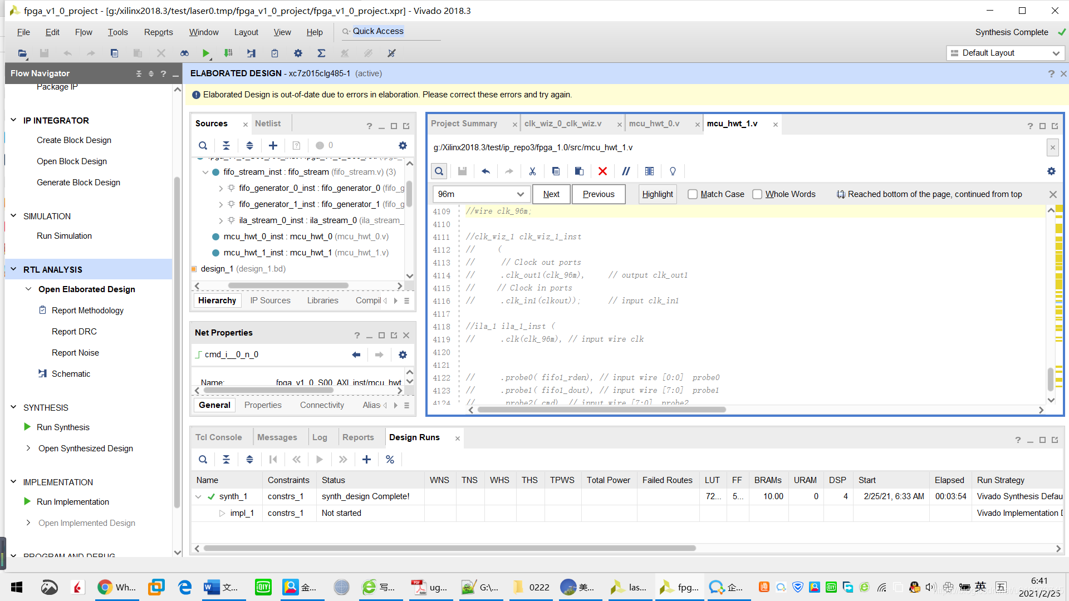Enable the Whole Words checkbox
Screen dimensions: 1069x601
point(757,194)
